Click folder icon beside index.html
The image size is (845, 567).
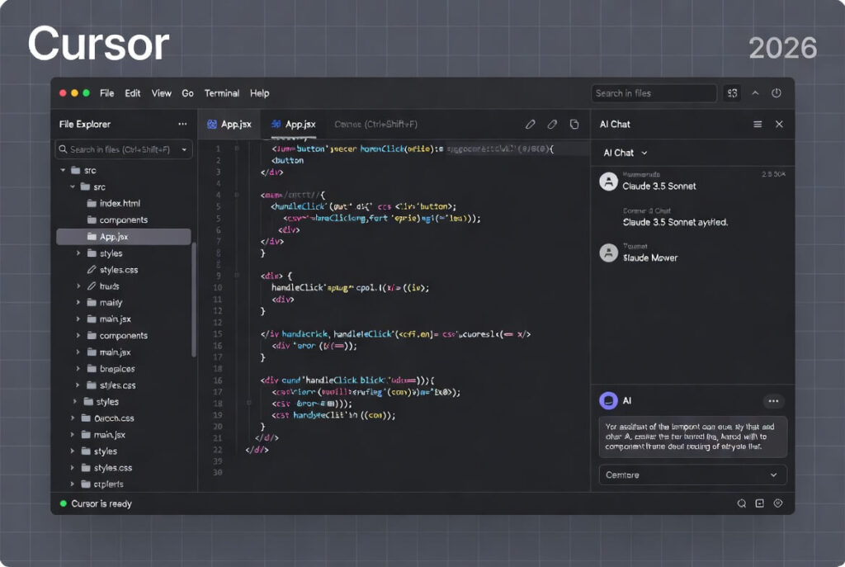92,203
